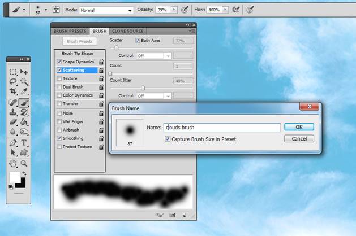Select the Brush tab
The height and width of the screenshot is (236, 356).
pos(100,31)
